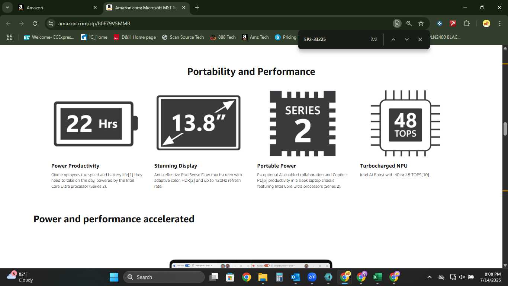Reload the Amazon page
Image resolution: width=508 pixels, height=286 pixels.
35,23
